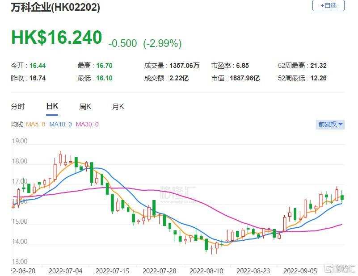Open the 月K monthly chart tab
Viewport: 358px width, 276px height.
118,107
